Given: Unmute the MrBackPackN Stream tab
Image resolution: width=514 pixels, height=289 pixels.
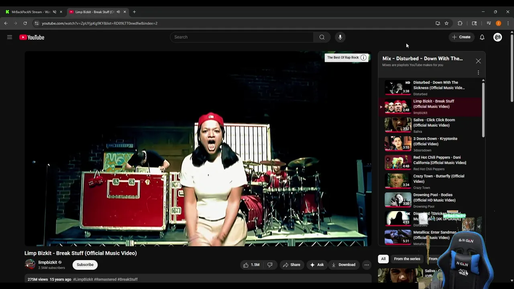Looking at the screenshot, I should coord(55,12).
